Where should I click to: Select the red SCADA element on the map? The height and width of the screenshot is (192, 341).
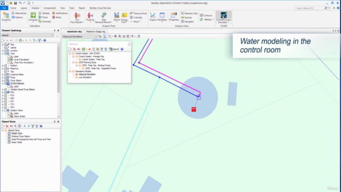pos(193,109)
